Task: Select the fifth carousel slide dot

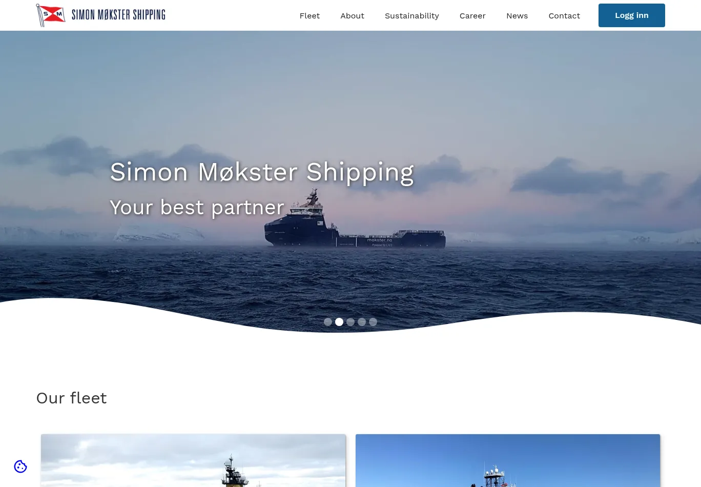Action: [373, 322]
